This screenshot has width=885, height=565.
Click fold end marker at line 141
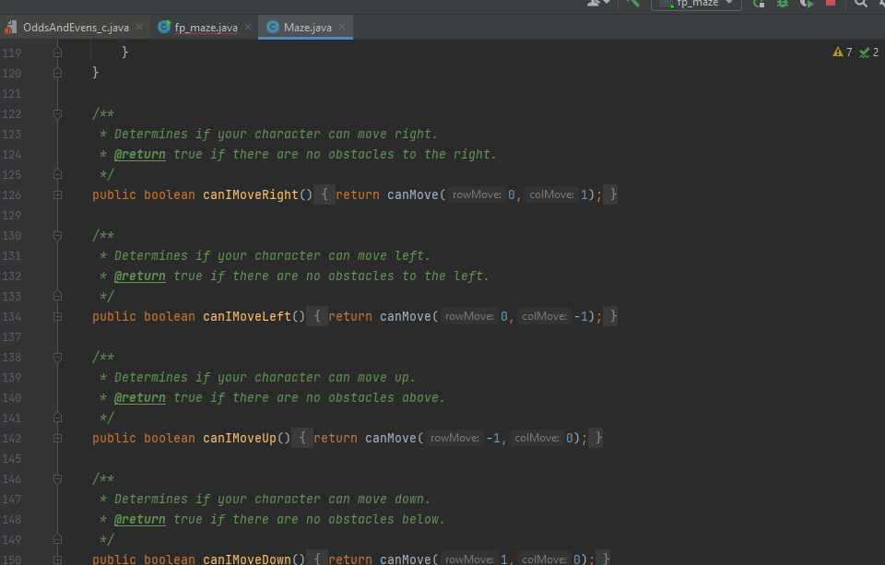57,418
